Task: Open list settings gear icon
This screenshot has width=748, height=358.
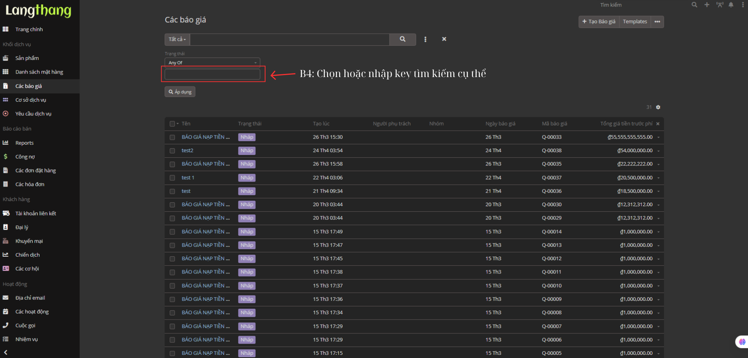Action: (658, 107)
